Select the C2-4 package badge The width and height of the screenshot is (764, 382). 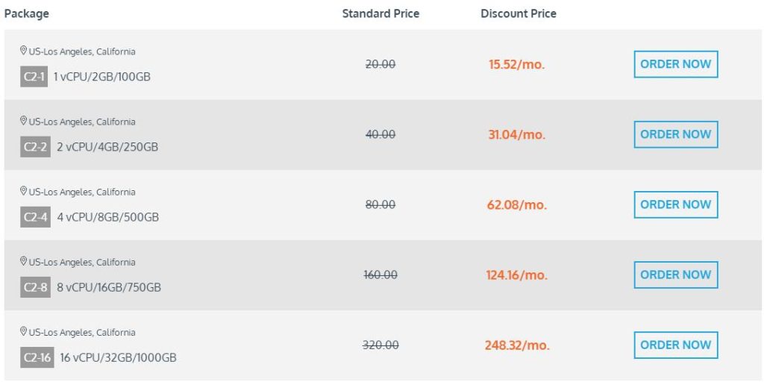click(36, 217)
